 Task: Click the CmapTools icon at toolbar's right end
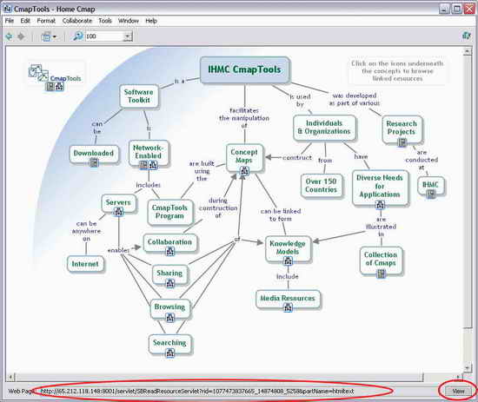click(467, 36)
